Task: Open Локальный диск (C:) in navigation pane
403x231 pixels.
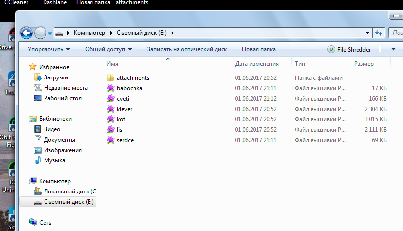Action: coord(70,192)
